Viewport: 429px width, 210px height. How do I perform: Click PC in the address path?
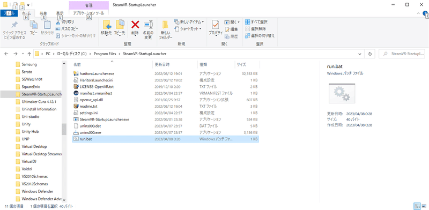pos(48,54)
